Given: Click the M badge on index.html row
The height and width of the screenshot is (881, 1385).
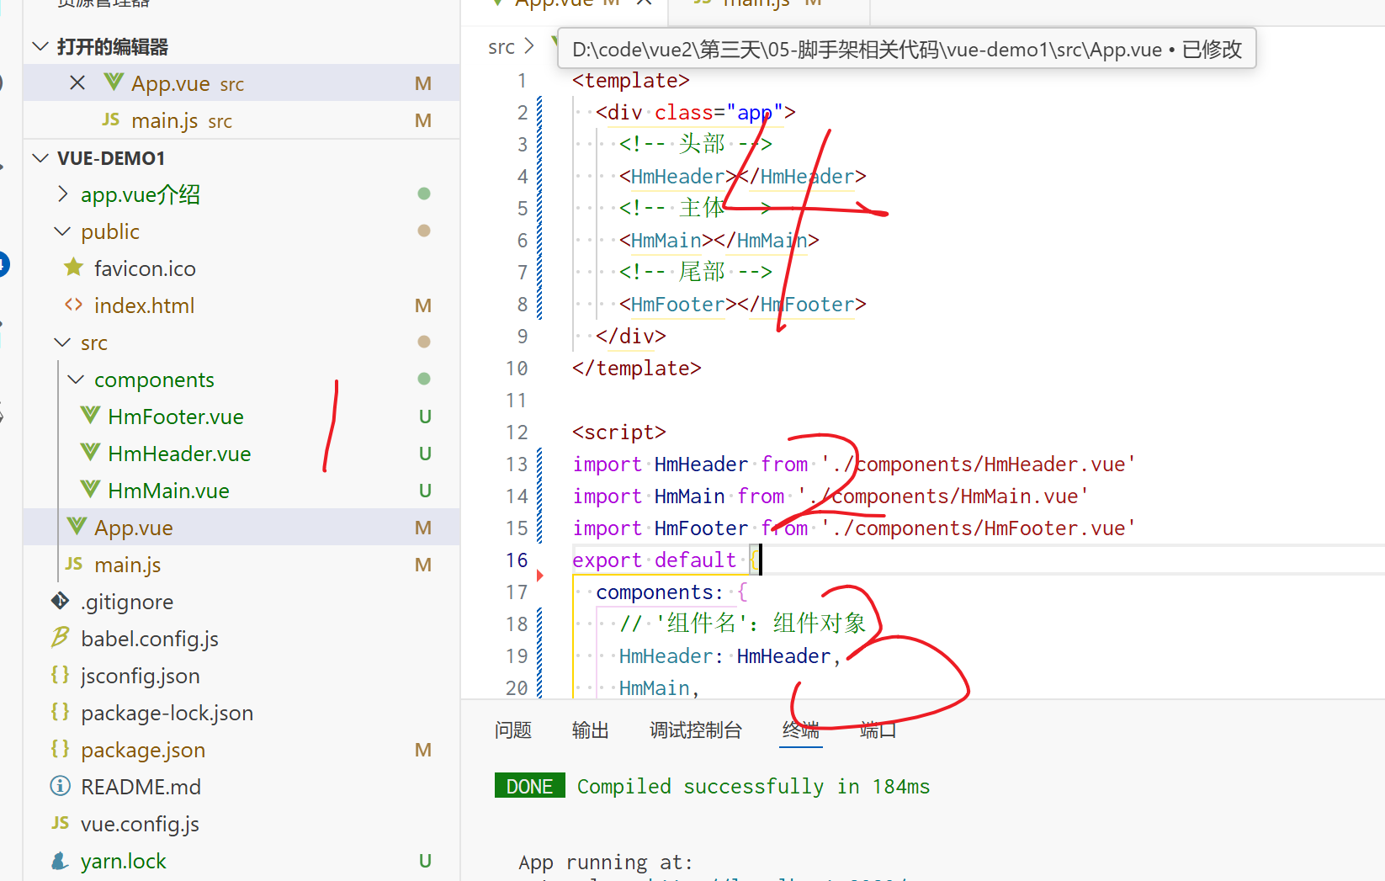Looking at the screenshot, I should 423,305.
